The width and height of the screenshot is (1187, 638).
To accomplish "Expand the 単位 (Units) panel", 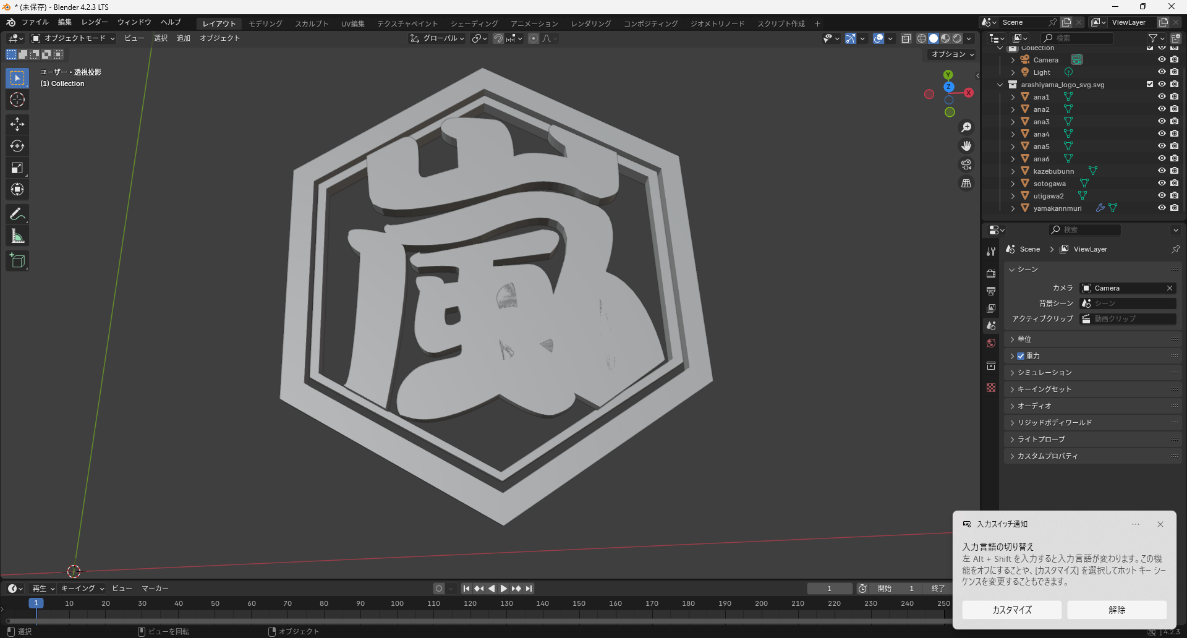I will tap(1024, 339).
